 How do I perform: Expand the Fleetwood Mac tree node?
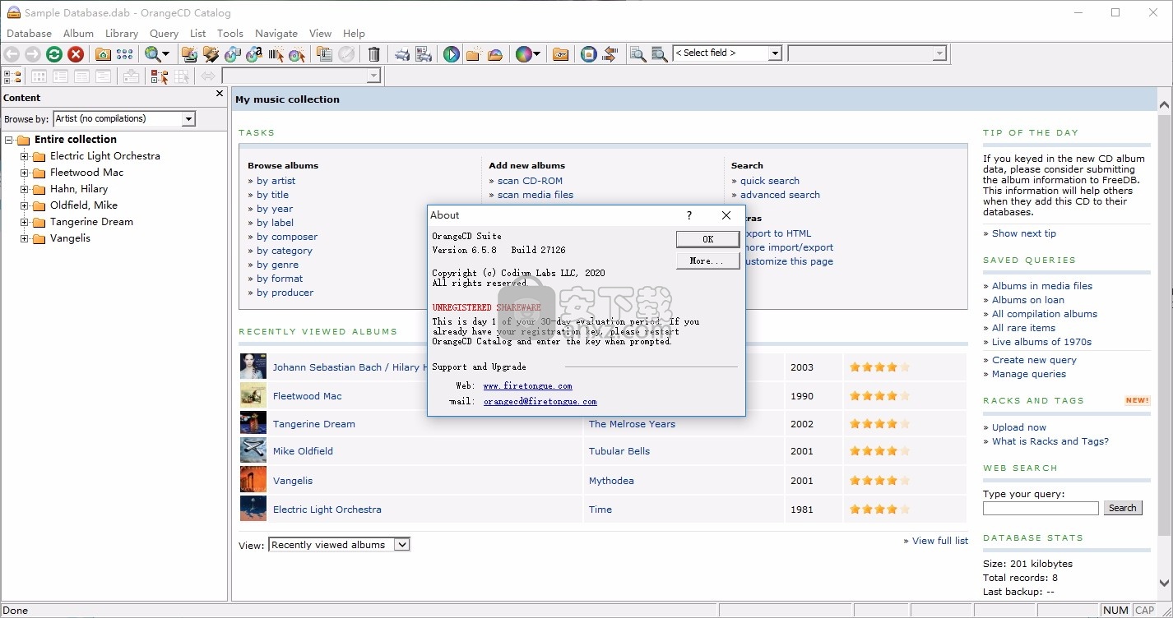(25, 173)
